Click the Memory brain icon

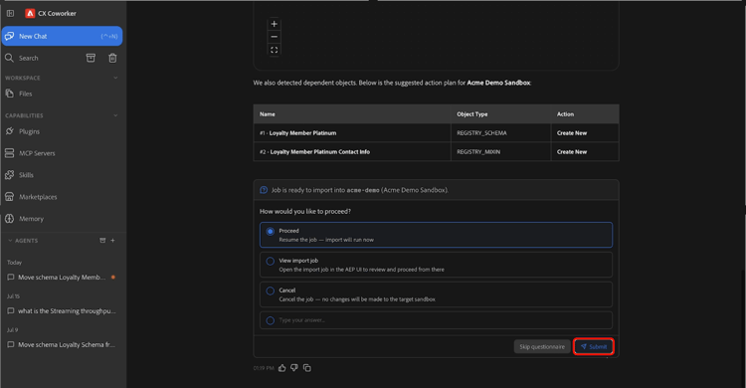[x=10, y=219]
